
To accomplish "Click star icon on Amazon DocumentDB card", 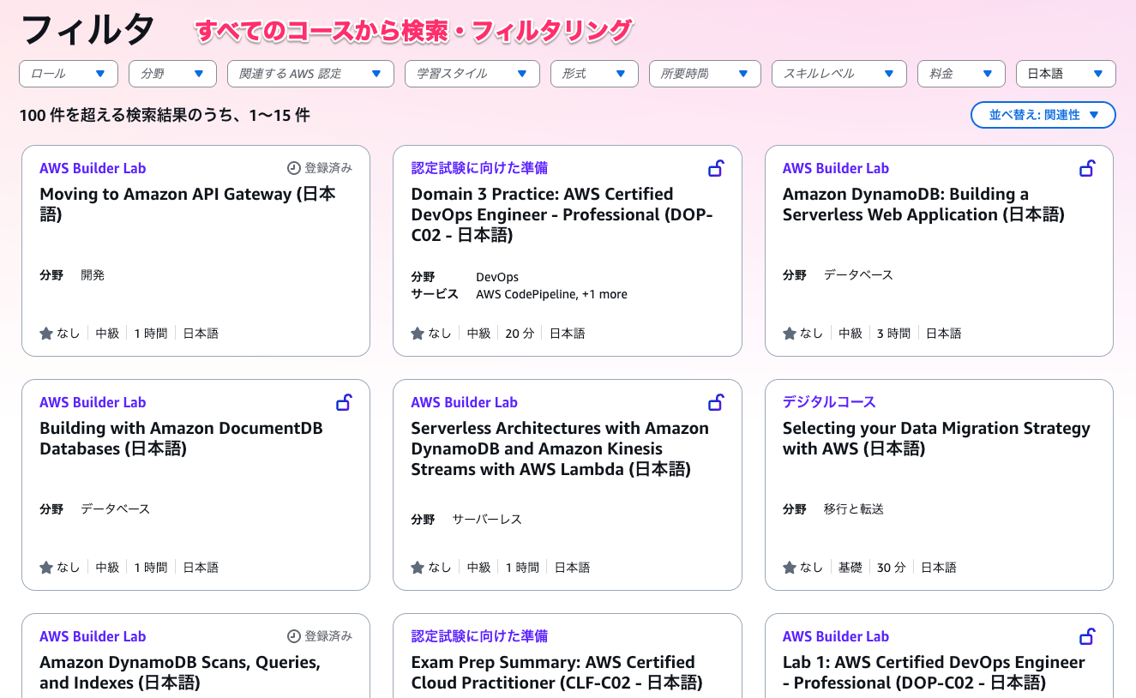I will 46,567.
